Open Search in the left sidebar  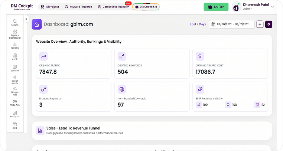(x=15, y=23)
